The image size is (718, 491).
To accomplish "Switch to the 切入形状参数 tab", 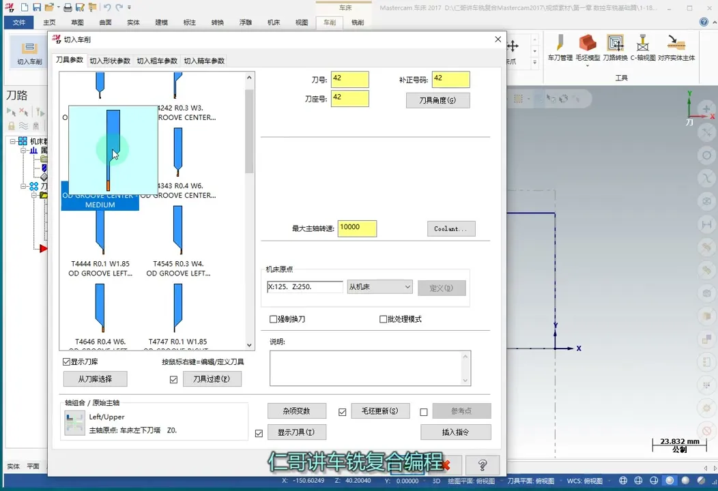I will [x=110, y=61].
